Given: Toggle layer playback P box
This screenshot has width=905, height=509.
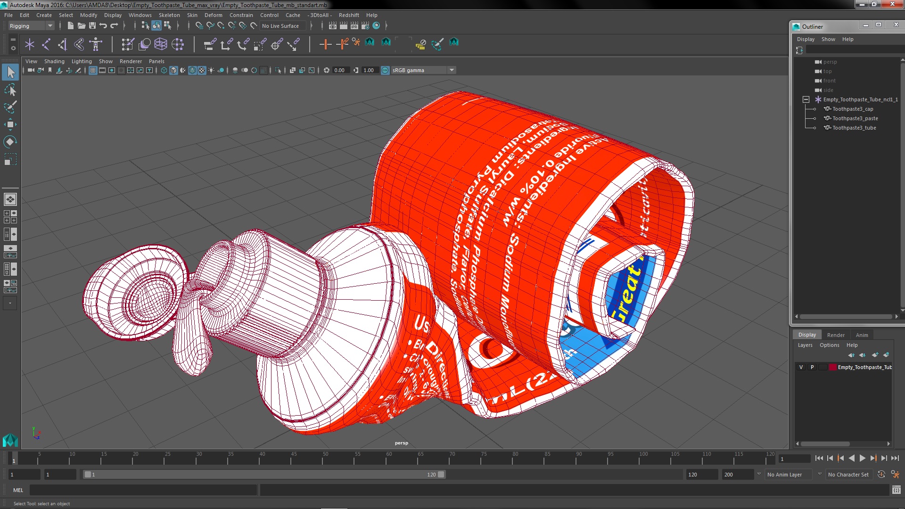Looking at the screenshot, I should (812, 367).
